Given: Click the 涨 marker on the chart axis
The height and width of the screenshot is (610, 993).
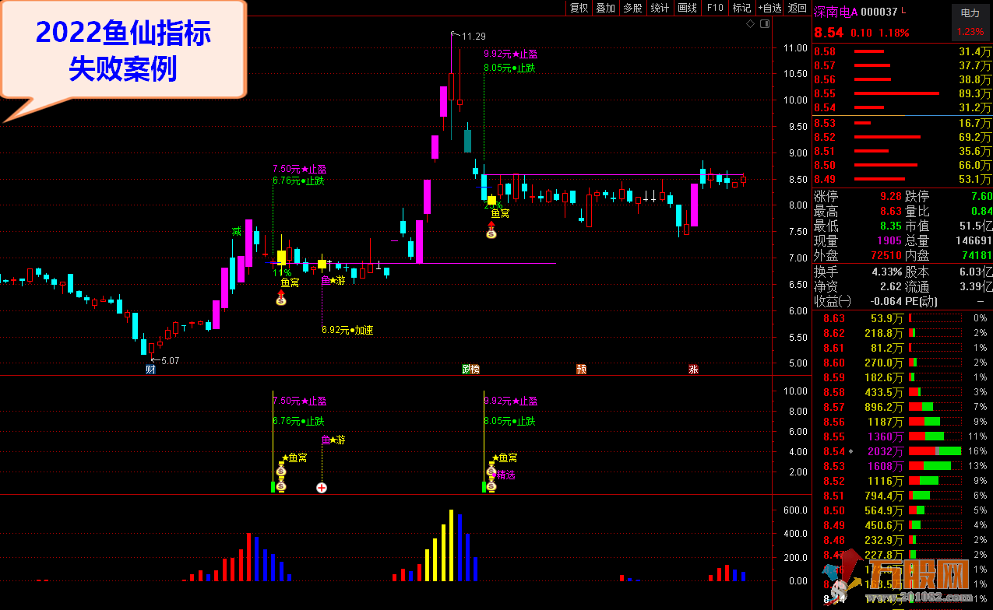Looking at the screenshot, I should coord(693,370).
